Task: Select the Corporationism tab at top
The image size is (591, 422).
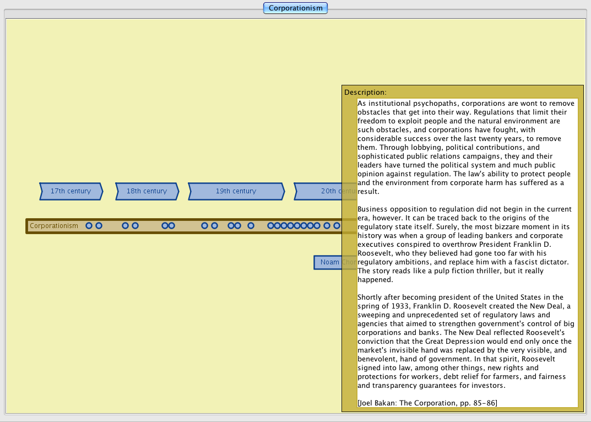Action: pyautogui.click(x=295, y=8)
